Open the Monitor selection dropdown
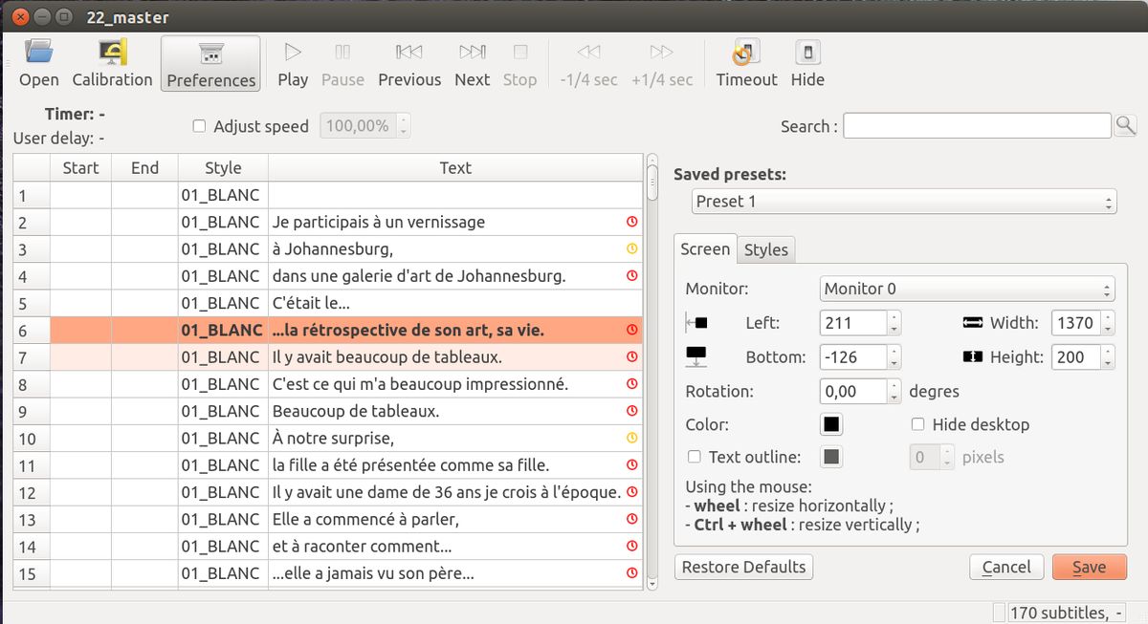 967,289
